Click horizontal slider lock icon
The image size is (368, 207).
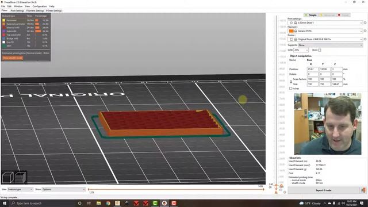click(276, 192)
